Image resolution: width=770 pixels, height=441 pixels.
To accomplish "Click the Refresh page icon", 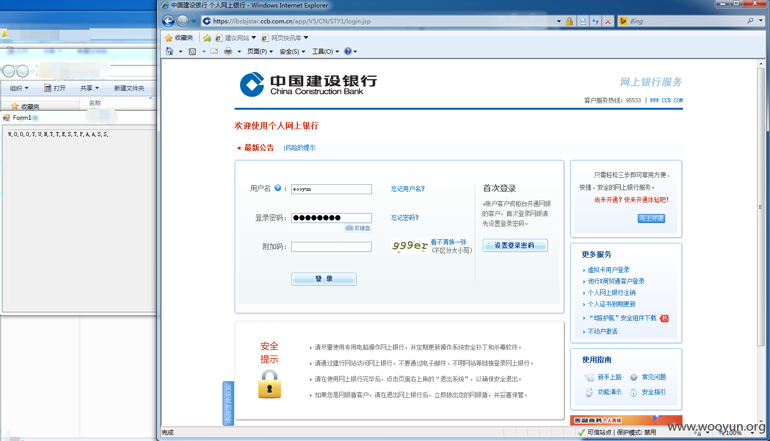I will [596, 21].
